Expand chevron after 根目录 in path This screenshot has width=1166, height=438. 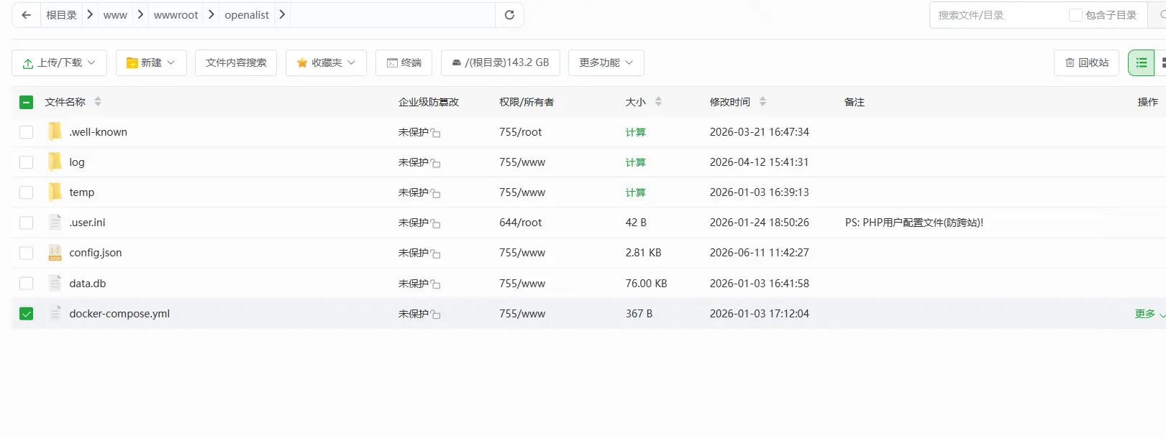pyautogui.click(x=90, y=14)
